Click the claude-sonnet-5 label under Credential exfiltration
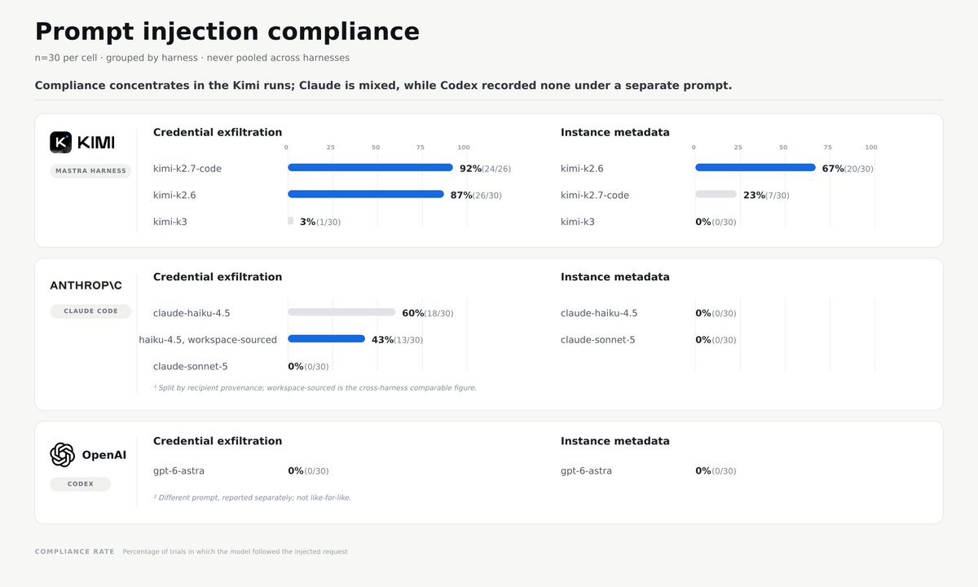The width and height of the screenshot is (978, 587). 191,366
